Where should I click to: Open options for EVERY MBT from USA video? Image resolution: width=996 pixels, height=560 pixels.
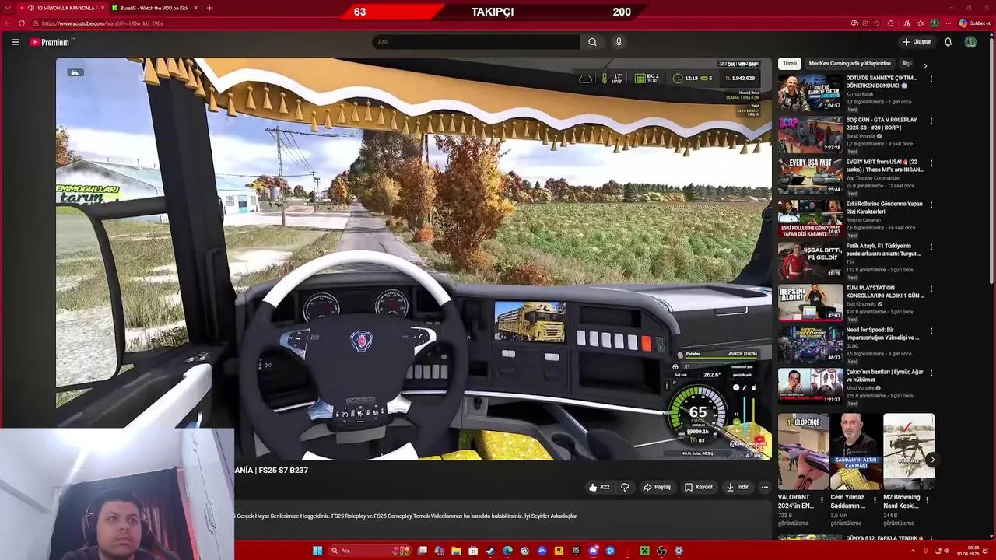click(x=931, y=163)
